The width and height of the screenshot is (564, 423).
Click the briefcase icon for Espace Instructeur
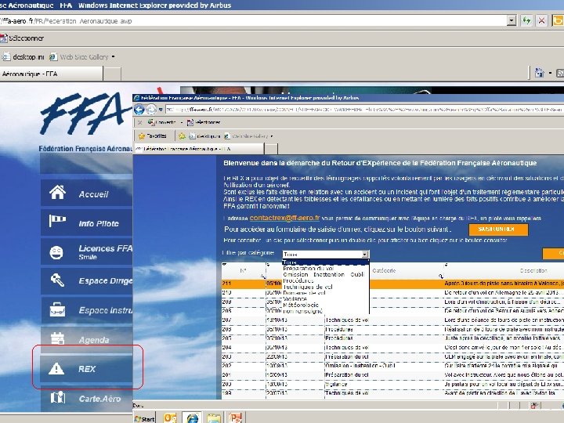(57, 309)
